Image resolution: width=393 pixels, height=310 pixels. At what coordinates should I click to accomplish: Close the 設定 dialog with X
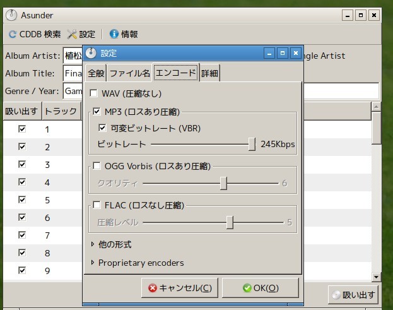(296, 53)
